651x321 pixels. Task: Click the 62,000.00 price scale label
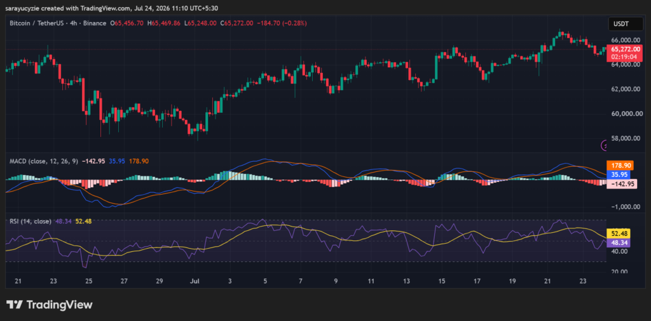click(x=624, y=89)
